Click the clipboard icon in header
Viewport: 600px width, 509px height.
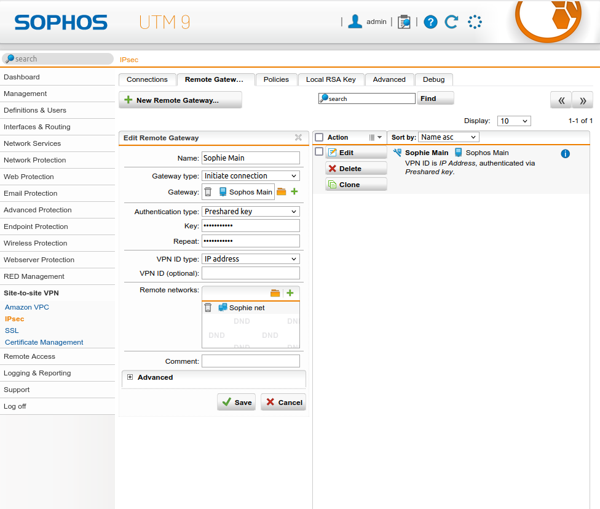(x=404, y=22)
